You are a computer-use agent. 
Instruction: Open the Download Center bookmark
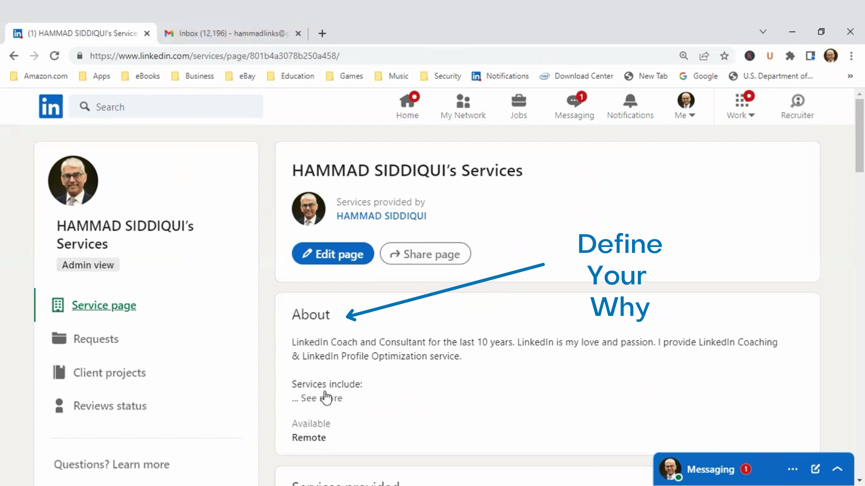pyautogui.click(x=577, y=76)
